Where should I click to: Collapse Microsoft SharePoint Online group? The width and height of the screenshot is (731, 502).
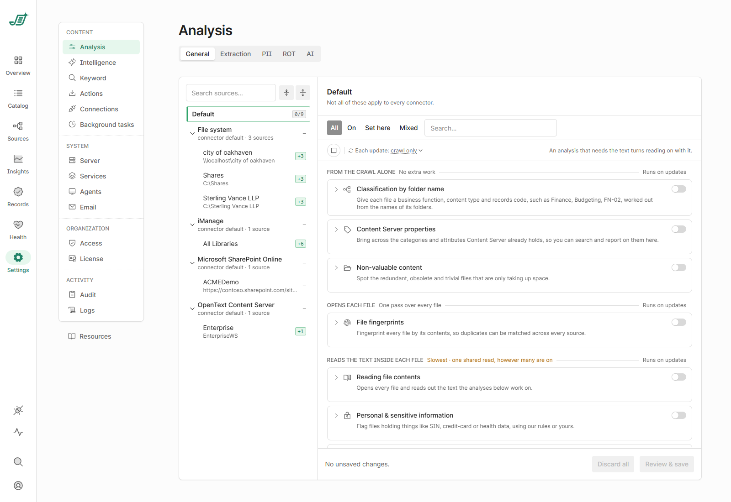pos(192,263)
